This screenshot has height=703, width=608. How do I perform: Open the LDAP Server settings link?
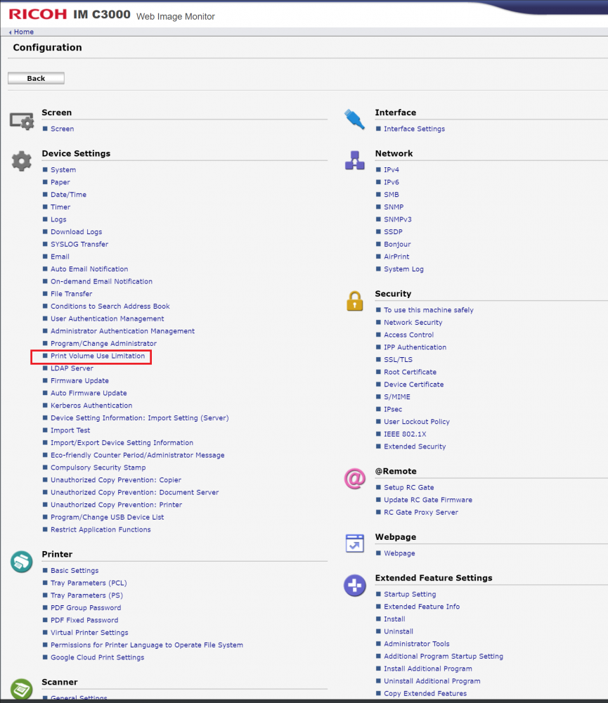72,368
